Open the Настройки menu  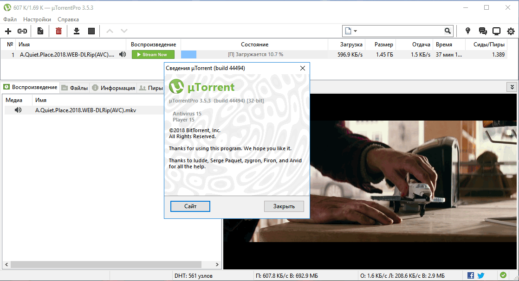pyautogui.click(x=37, y=19)
